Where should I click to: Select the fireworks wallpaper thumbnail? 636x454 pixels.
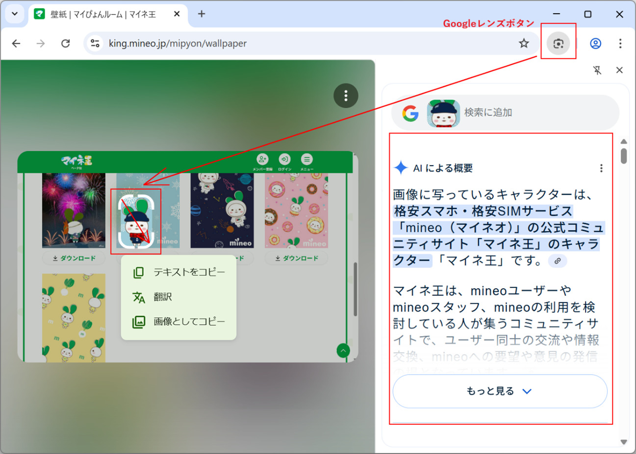click(74, 211)
